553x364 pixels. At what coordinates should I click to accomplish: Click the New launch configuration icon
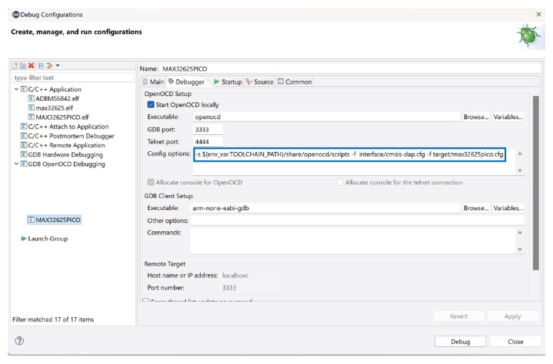pos(16,65)
